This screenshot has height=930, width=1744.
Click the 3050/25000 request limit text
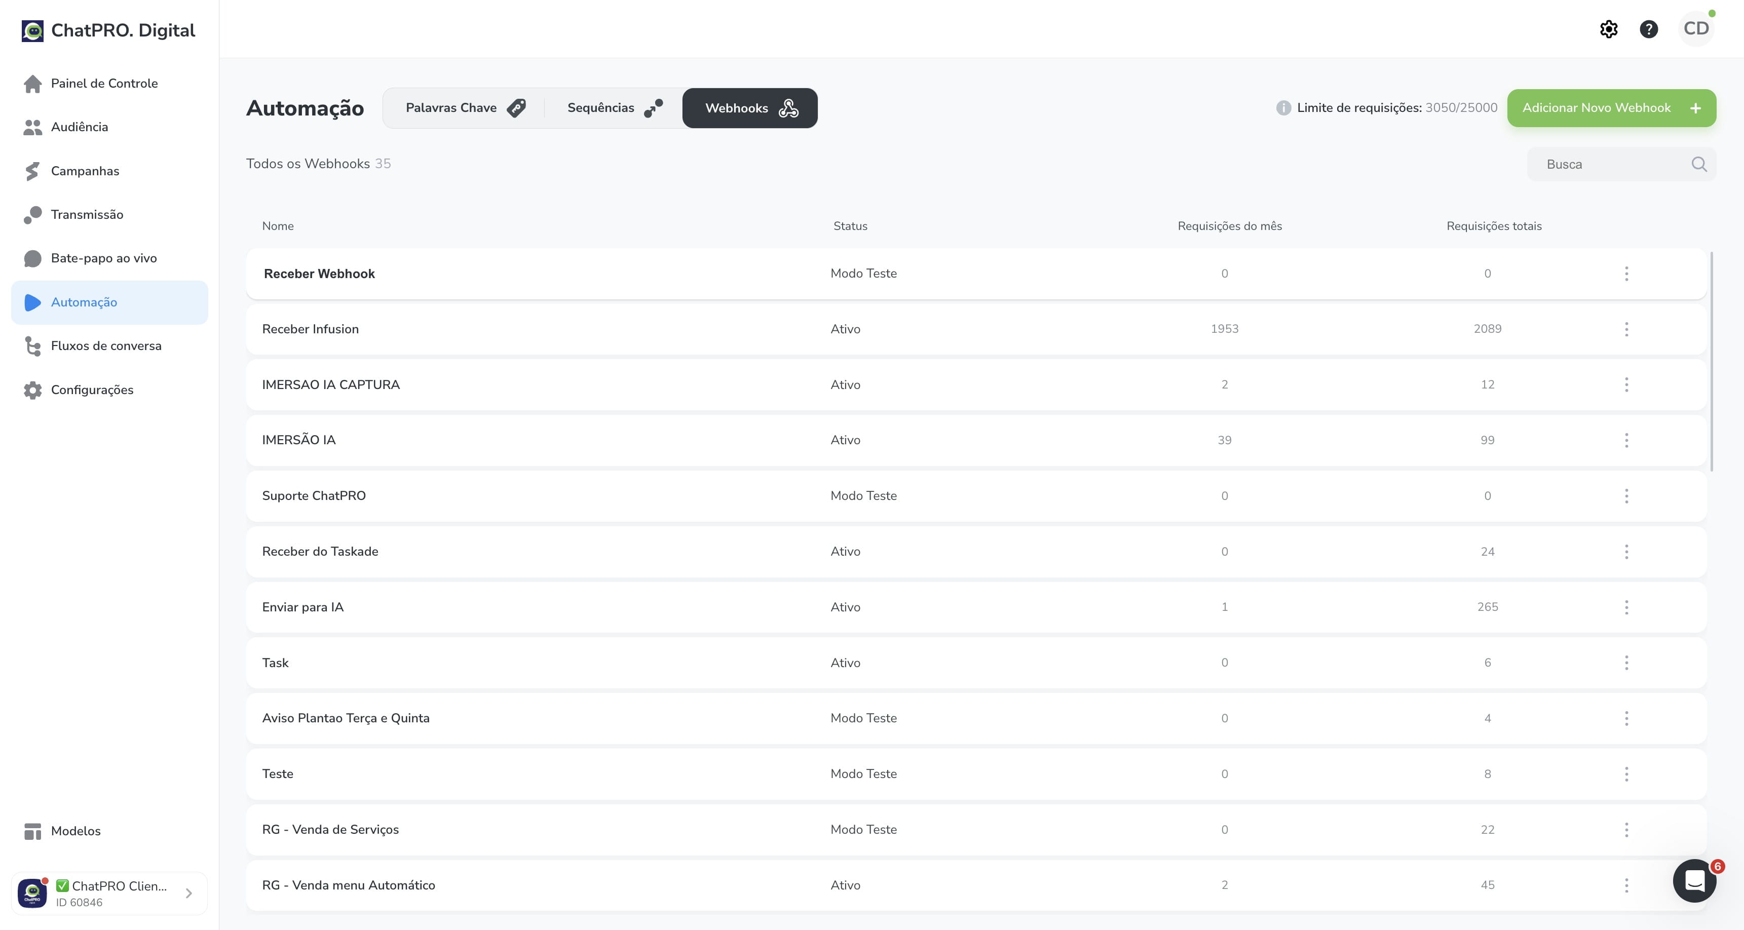pos(1461,108)
